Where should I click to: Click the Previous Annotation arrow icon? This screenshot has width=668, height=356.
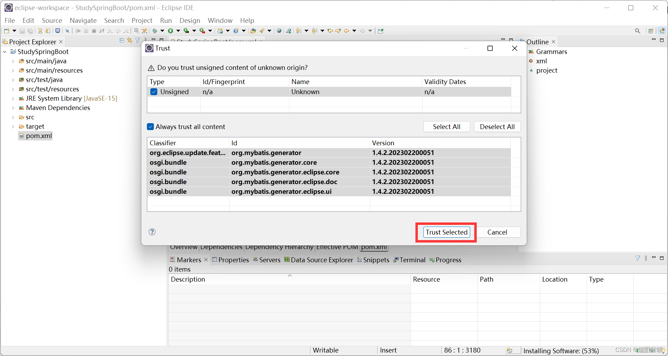[315, 31]
